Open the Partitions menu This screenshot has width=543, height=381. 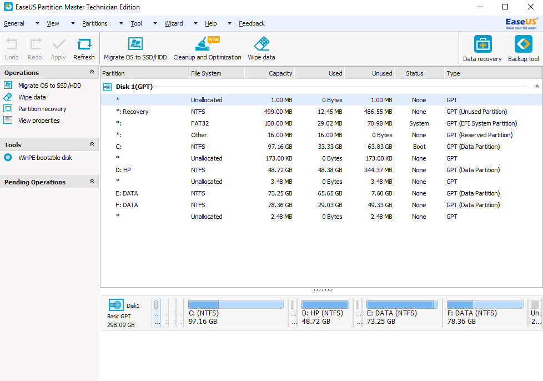95,23
